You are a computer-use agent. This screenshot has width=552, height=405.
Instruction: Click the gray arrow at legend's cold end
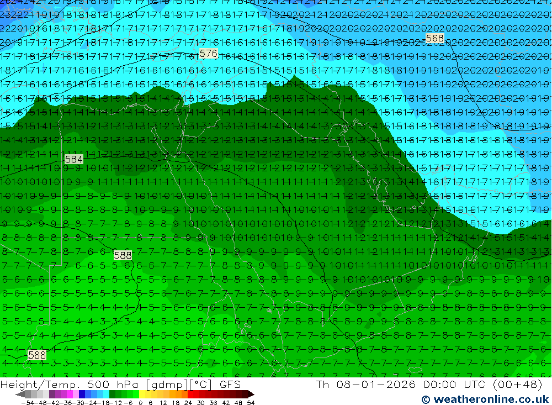coord(20,395)
